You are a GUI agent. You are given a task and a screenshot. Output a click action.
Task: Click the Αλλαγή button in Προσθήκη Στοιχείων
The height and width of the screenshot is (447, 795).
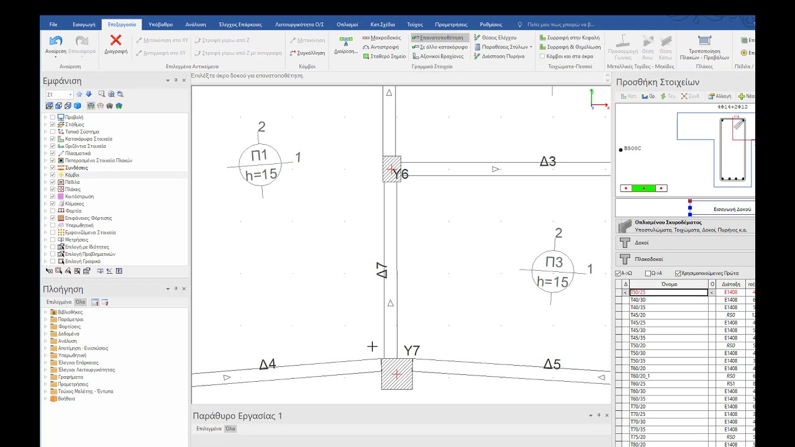click(720, 96)
